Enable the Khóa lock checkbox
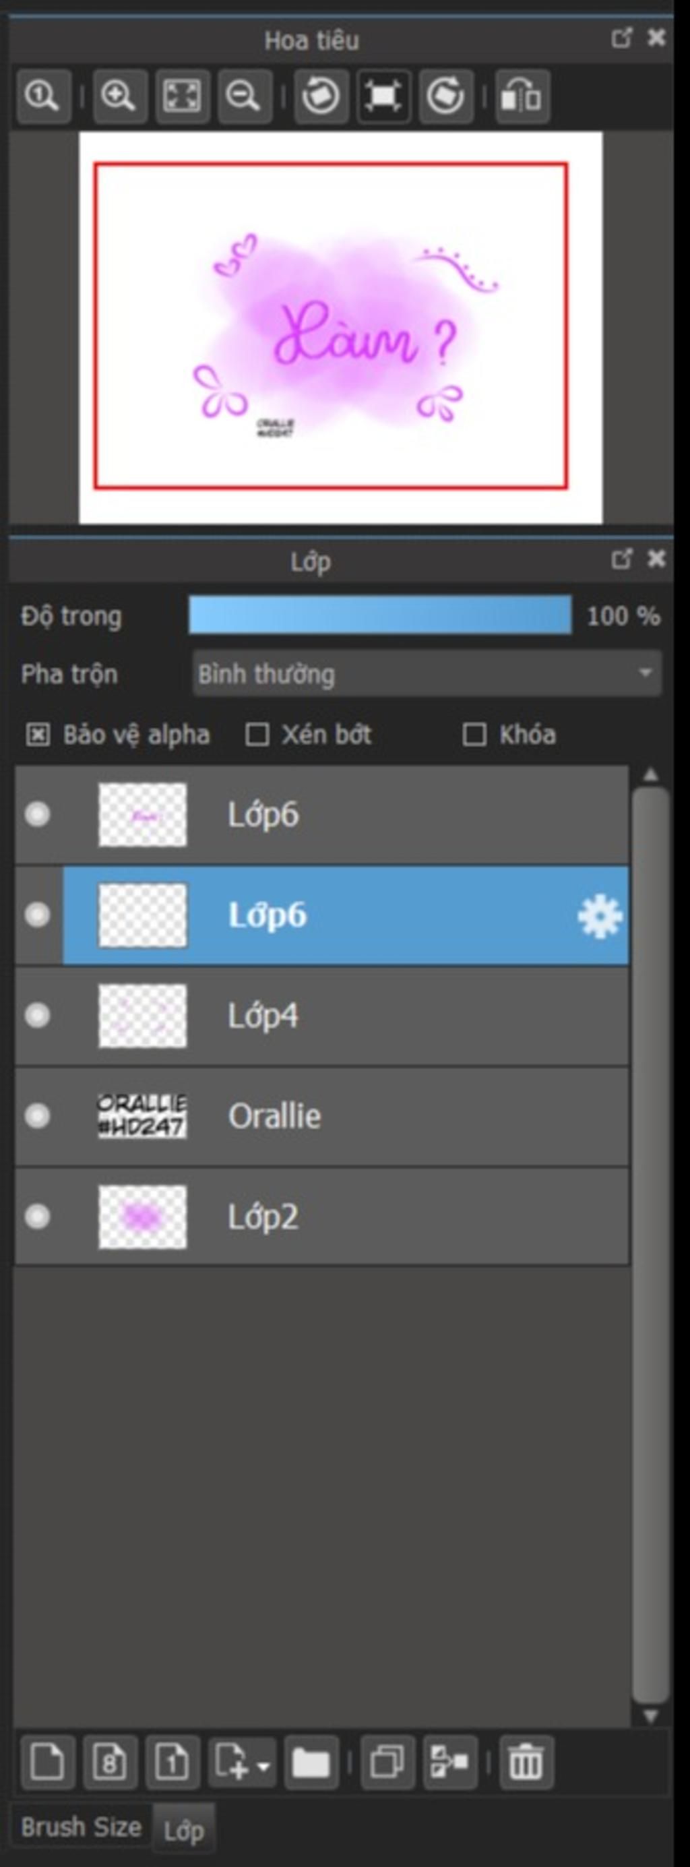The height and width of the screenshot is (1867, 690). pyautogui.click(x=474, y=735)
